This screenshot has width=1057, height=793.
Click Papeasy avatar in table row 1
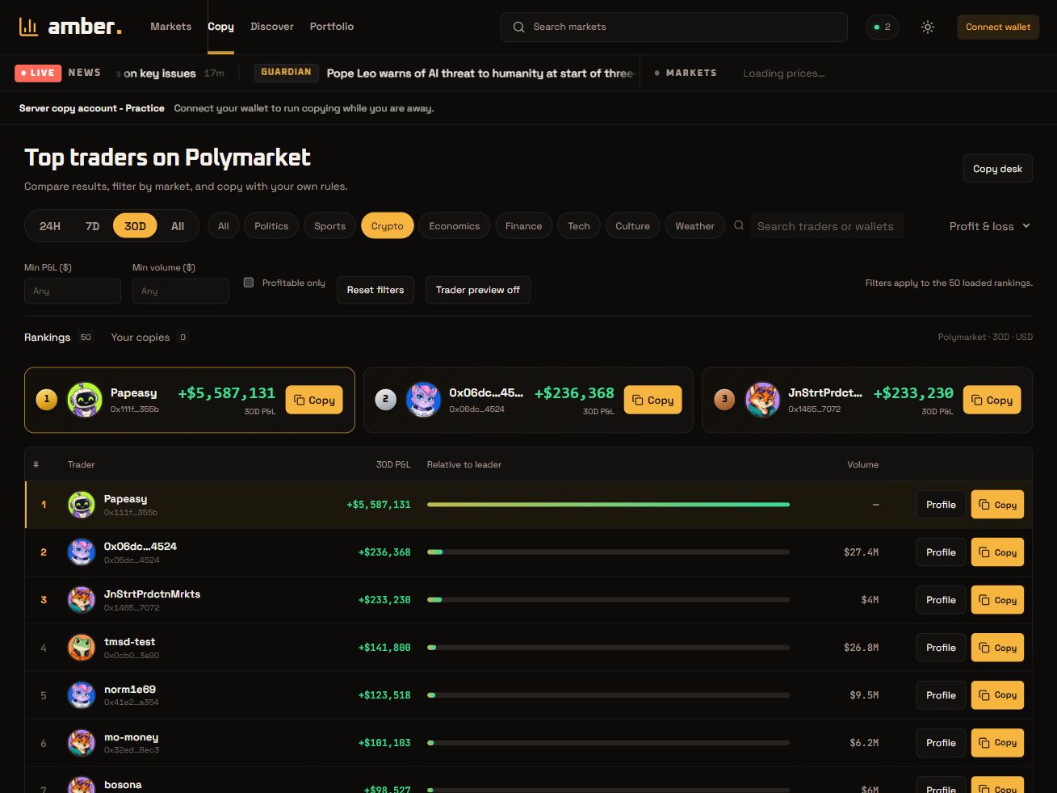[82, 505]
